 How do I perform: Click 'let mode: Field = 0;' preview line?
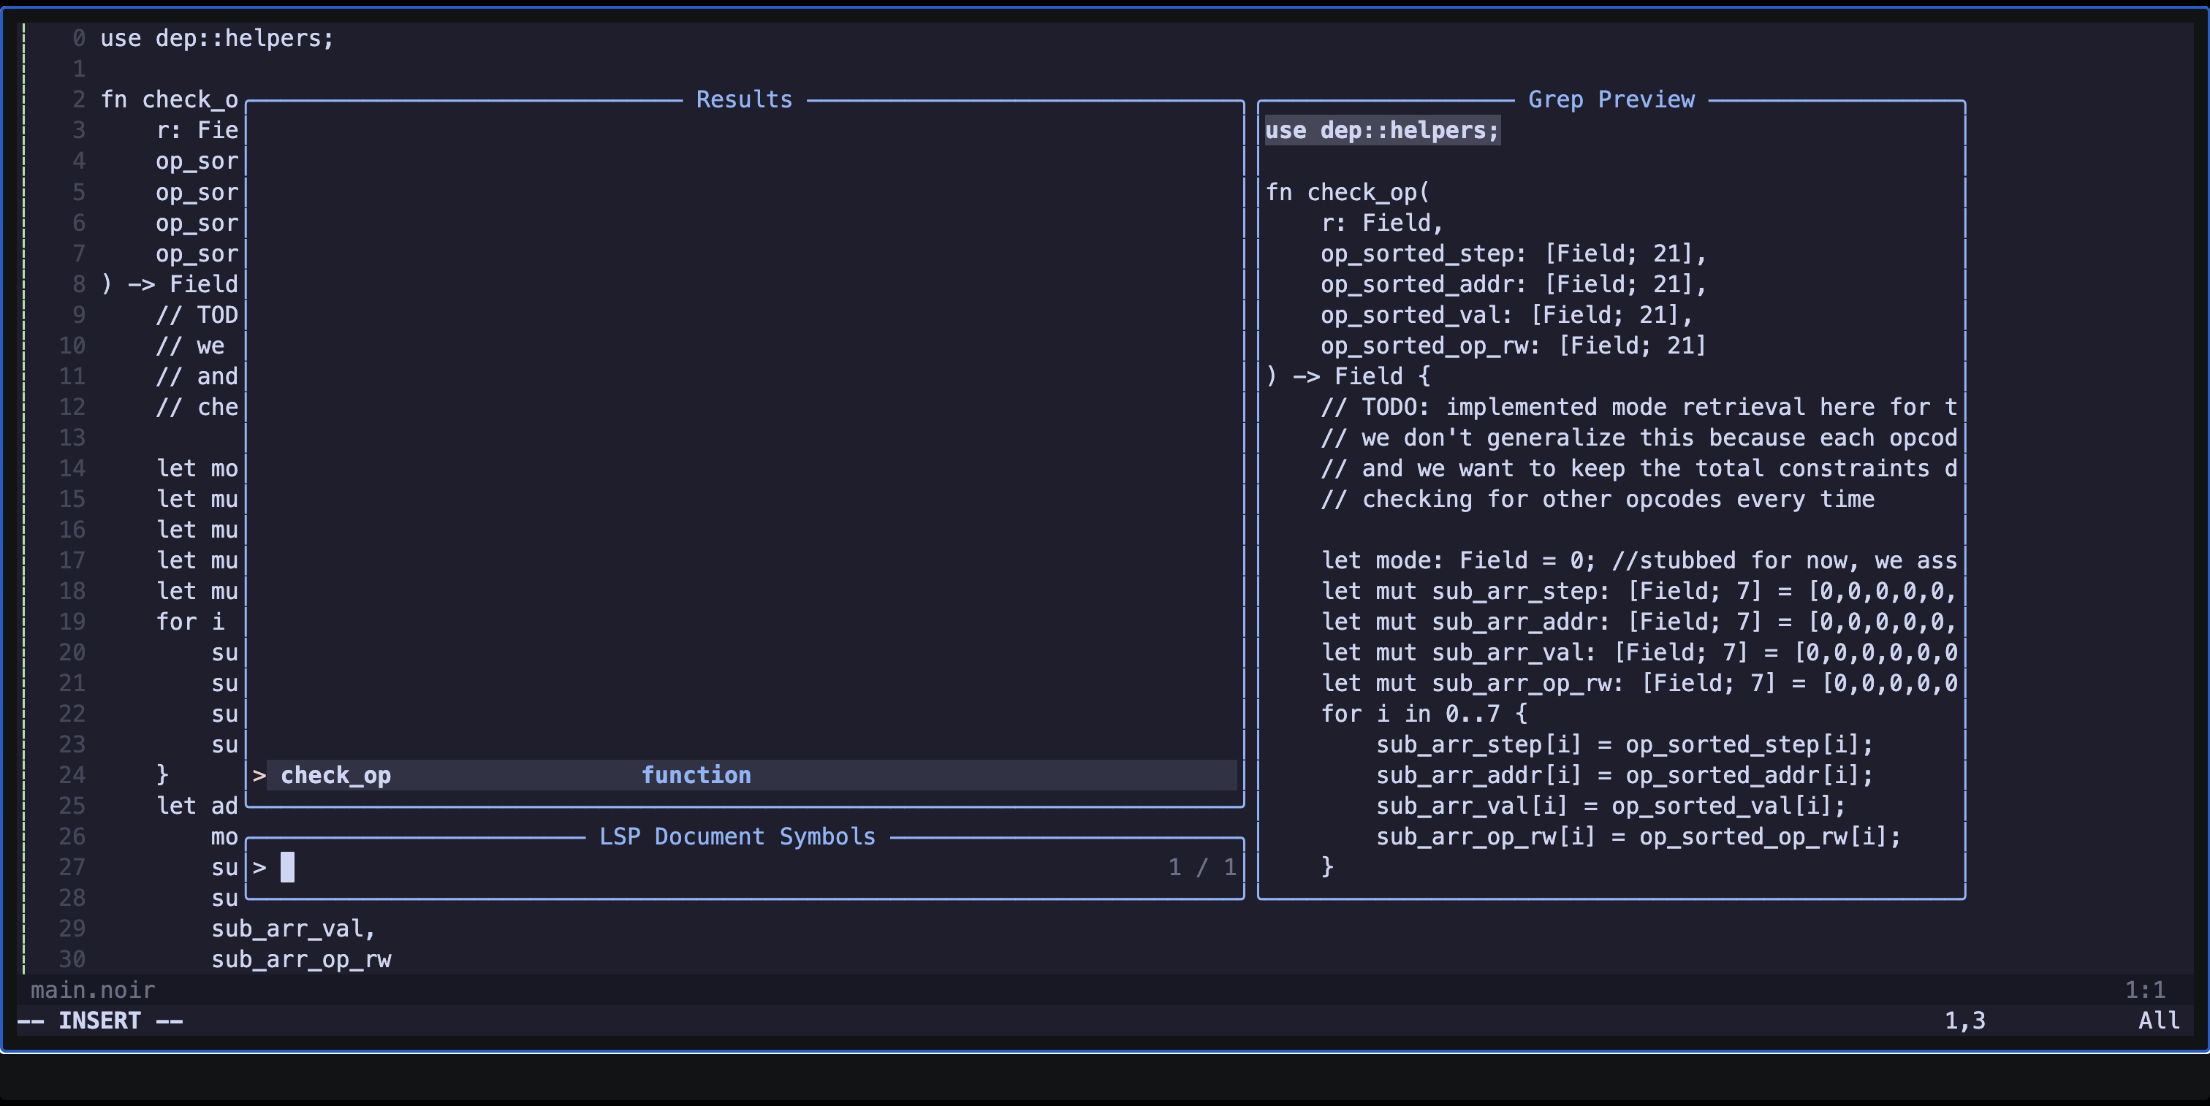pyautogui.click(x=1638, y=561)
